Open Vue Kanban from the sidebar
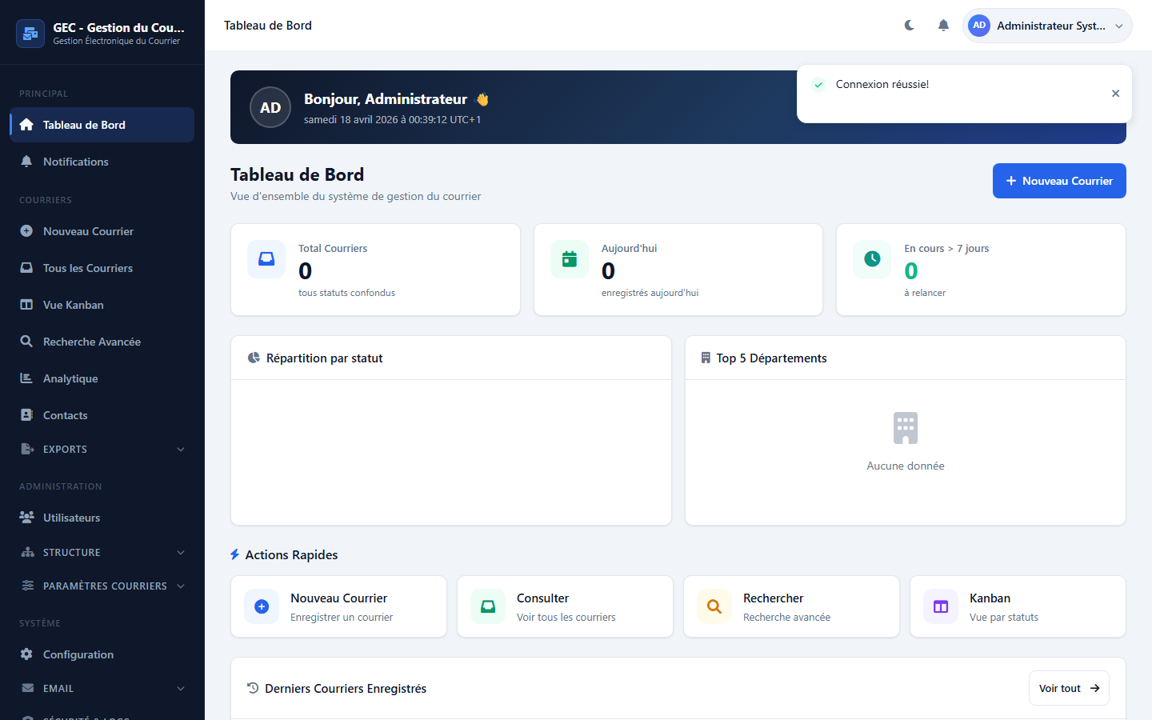Image resolution: width=1152 pixels, height=720 pixels. [74, 305]
